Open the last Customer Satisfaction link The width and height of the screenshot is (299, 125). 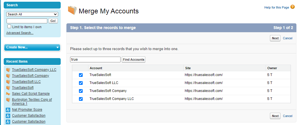(x=29, y=122)
